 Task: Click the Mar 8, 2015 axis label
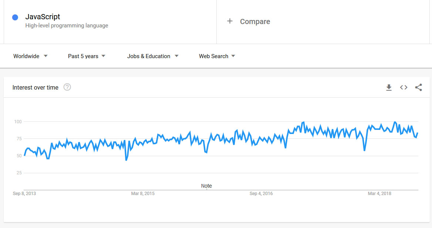pyautogui.click(x=143, y=194)
